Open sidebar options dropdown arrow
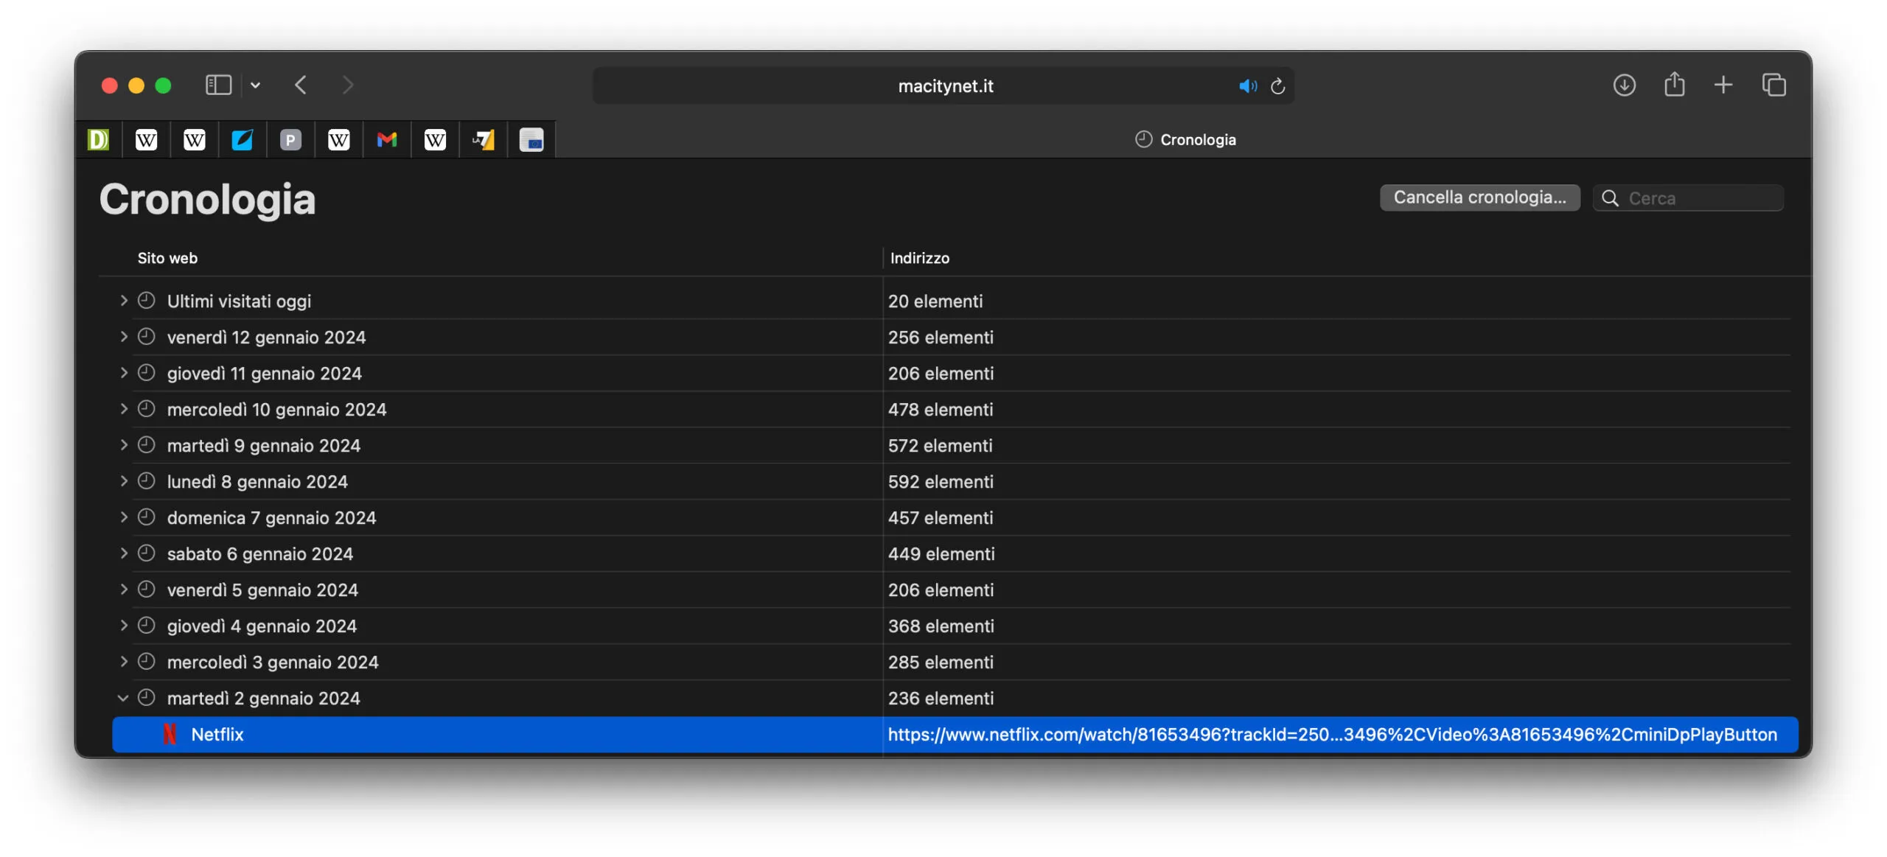Screen dimensions: 1887x857 255,85
